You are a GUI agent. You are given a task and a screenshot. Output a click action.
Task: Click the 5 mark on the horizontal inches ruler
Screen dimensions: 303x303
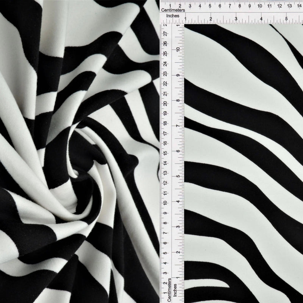(286, 19)
